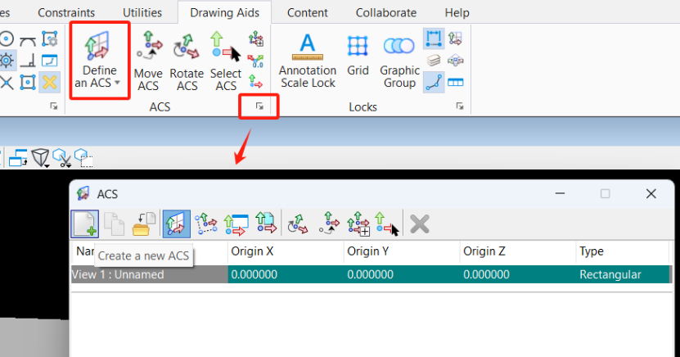Click the blue window-with-curve snap icon
The height and width of the screenshot is (357, 680).
coord(49,61)
